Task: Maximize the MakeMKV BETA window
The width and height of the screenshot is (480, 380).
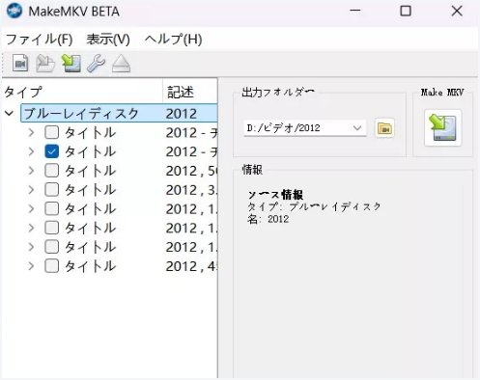Action: pyautogui.click(x=406, y=11)
